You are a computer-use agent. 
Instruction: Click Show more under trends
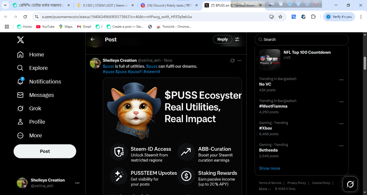pyautogui.click(x=270, y=168)
